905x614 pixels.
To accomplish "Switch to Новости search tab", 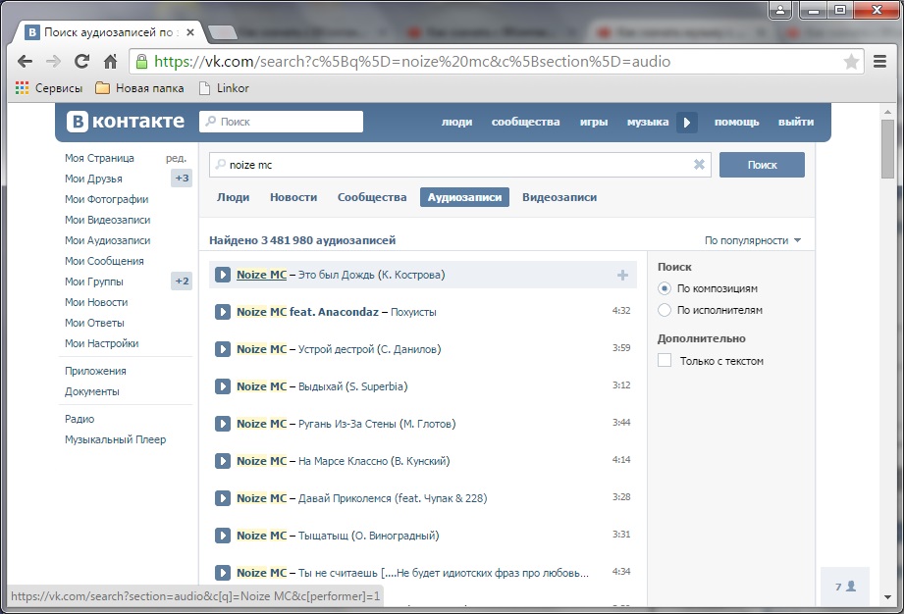I will (x=293, y=197).
